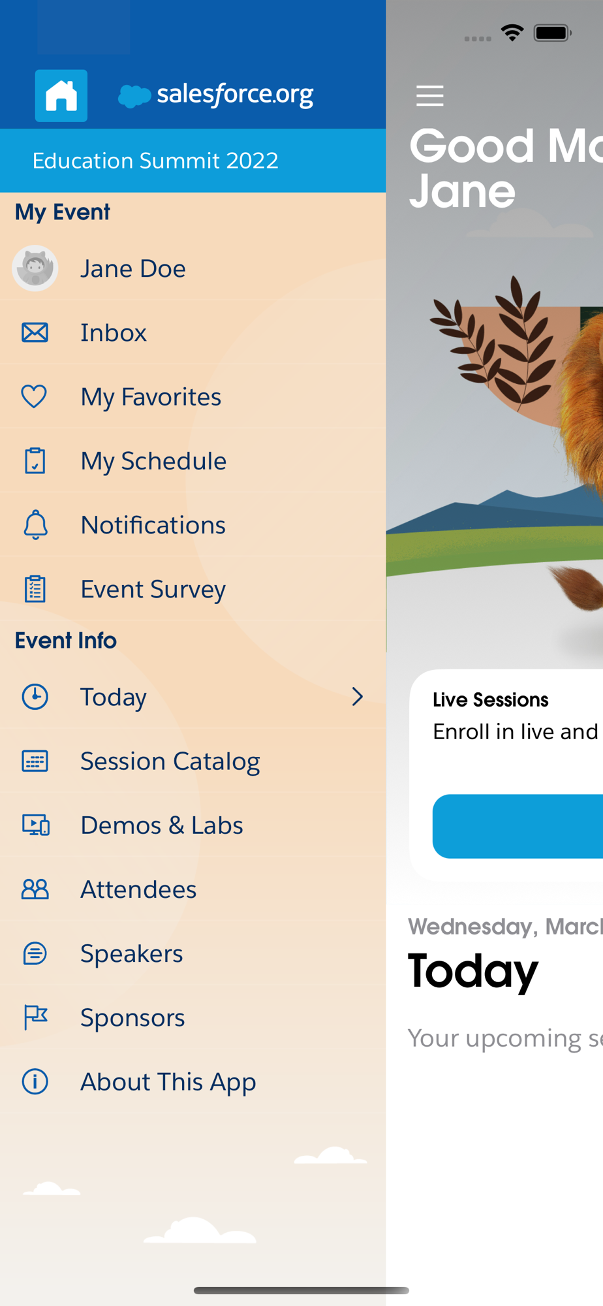Screen dimensions: 603x1306
Task: Open the Session Catalog menu item
Action: (x=170, y=761)
